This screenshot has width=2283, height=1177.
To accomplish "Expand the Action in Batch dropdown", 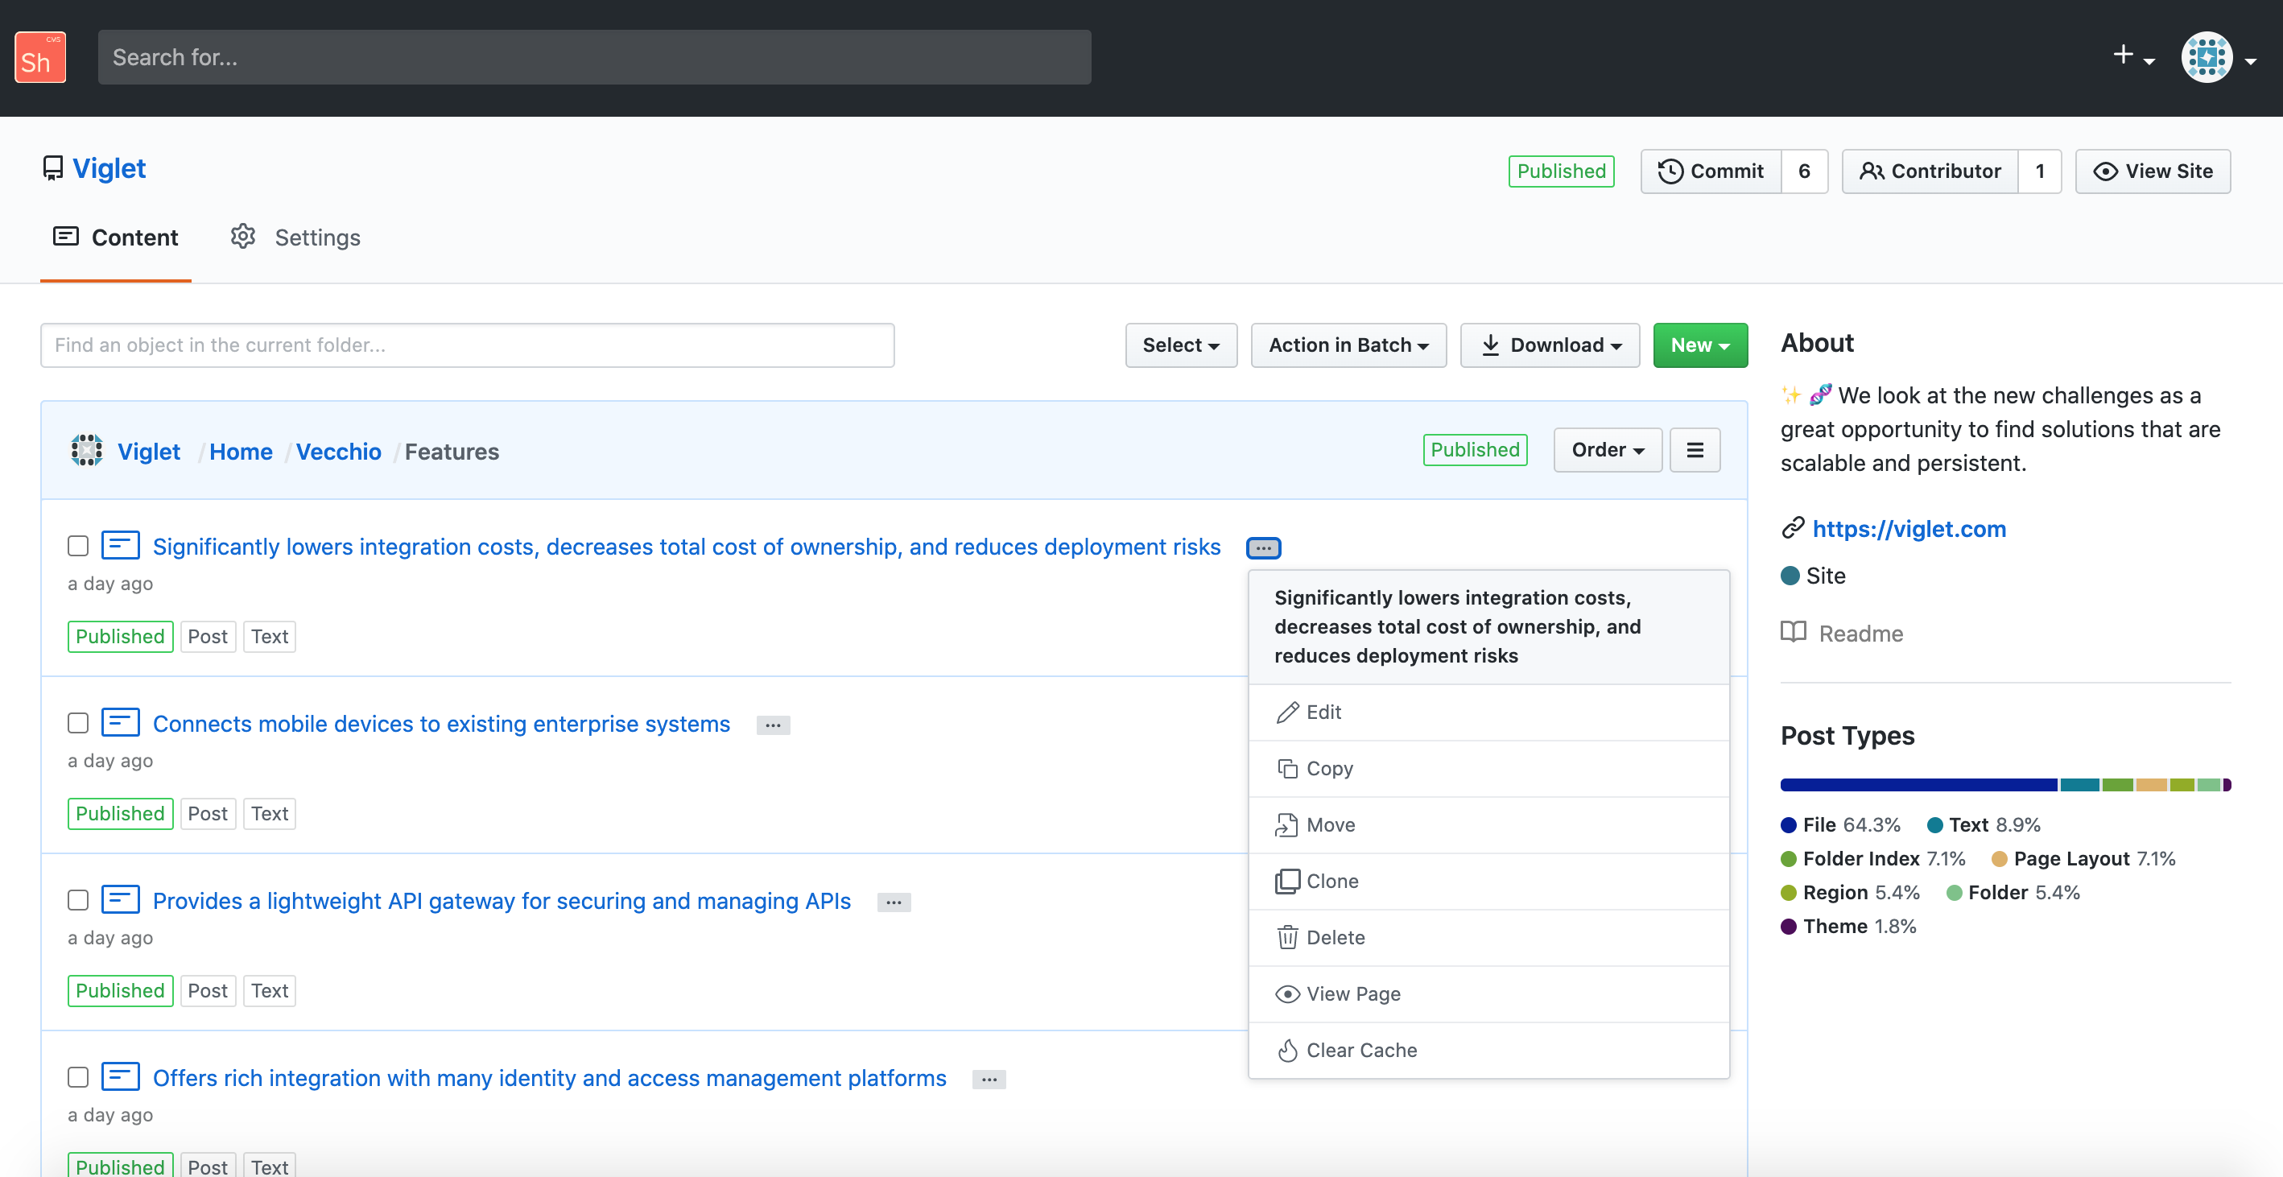I will [1348, 345].
